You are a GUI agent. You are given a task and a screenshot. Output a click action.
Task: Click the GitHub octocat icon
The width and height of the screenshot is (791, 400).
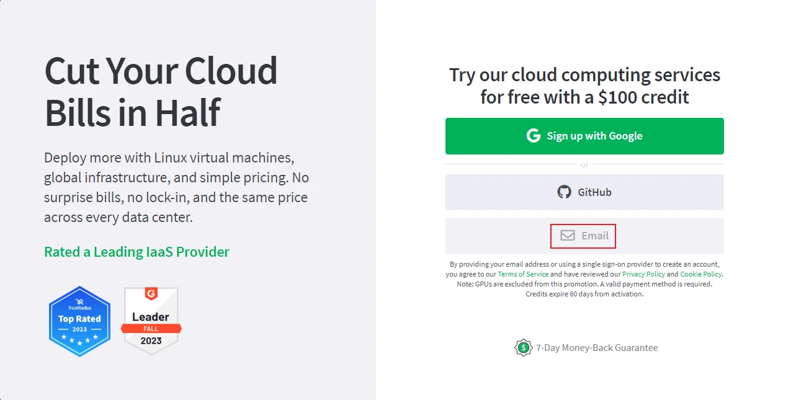click(564, 192)
